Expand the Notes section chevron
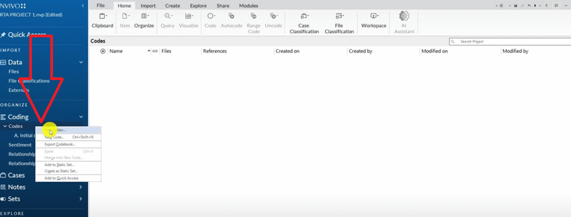This screenshot has height=217, width=571. coord(81,187)
